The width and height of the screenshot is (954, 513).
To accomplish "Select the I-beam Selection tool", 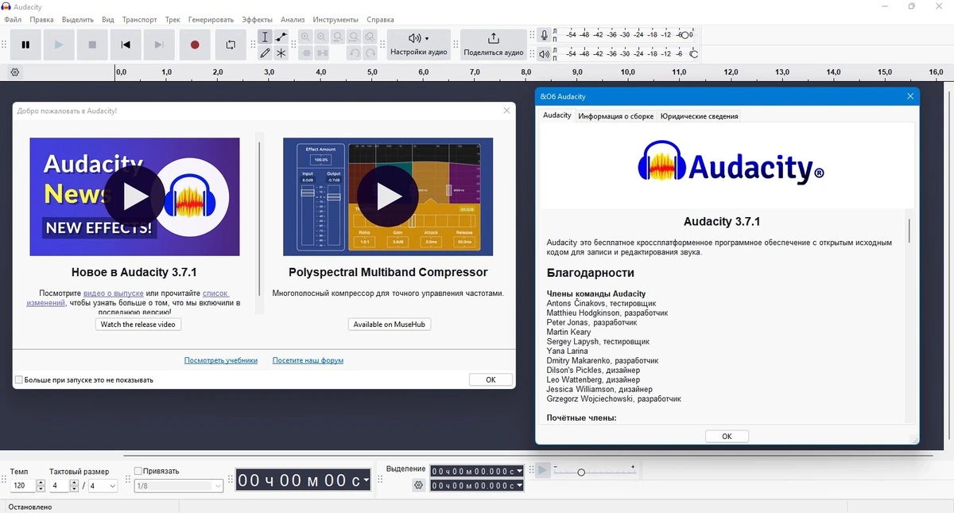I will pyautogui.click(x=266, y=37).
